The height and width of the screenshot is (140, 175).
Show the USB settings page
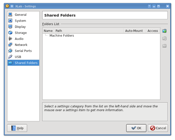(23, 57)
